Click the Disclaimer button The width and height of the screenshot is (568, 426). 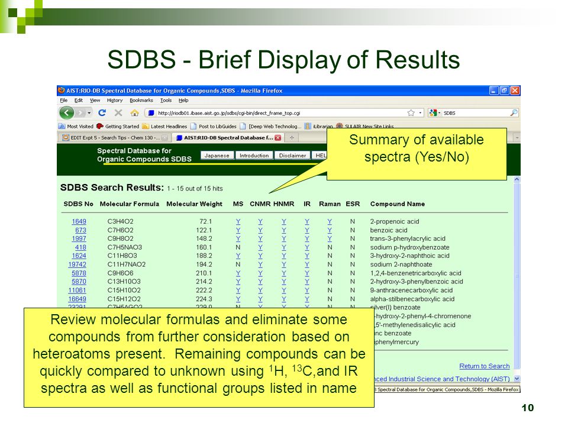(x=292, y=156)
